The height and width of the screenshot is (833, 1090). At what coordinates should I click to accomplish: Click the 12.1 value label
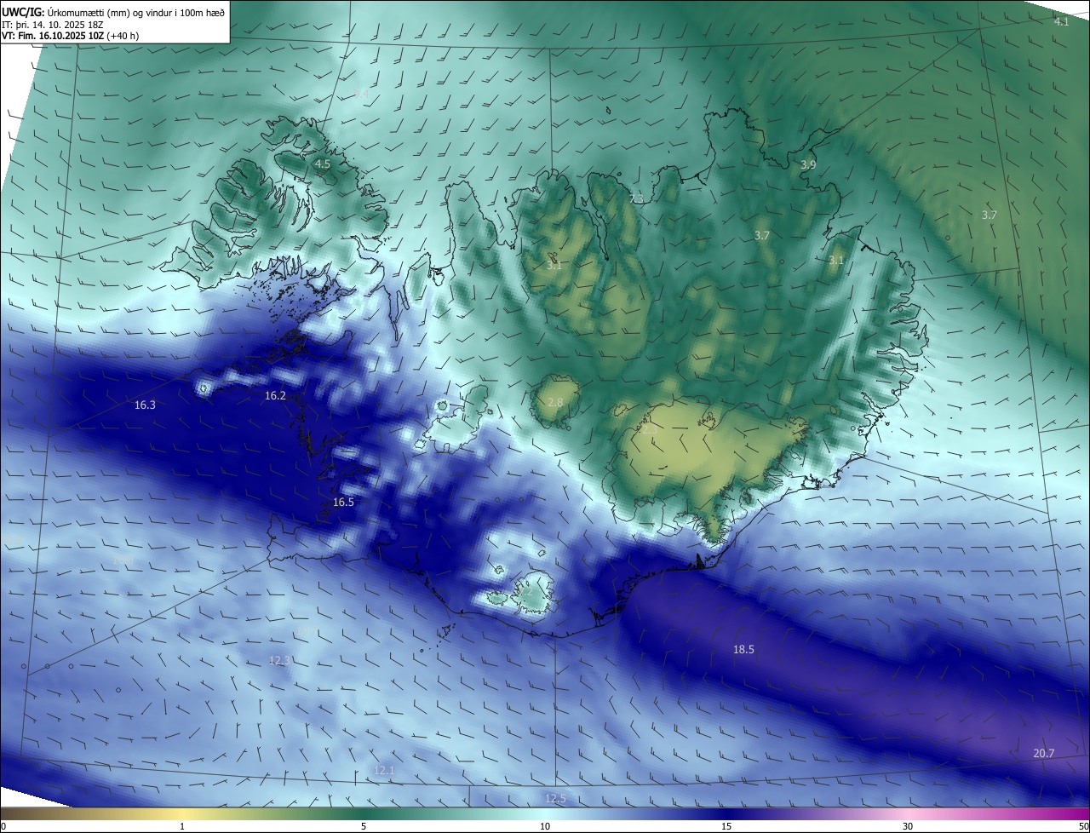point(384,770)
